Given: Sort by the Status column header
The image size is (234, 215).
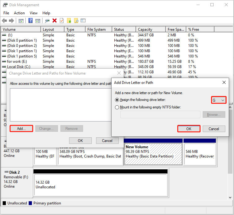Looking at the screenshot, I should click(124, 30).
